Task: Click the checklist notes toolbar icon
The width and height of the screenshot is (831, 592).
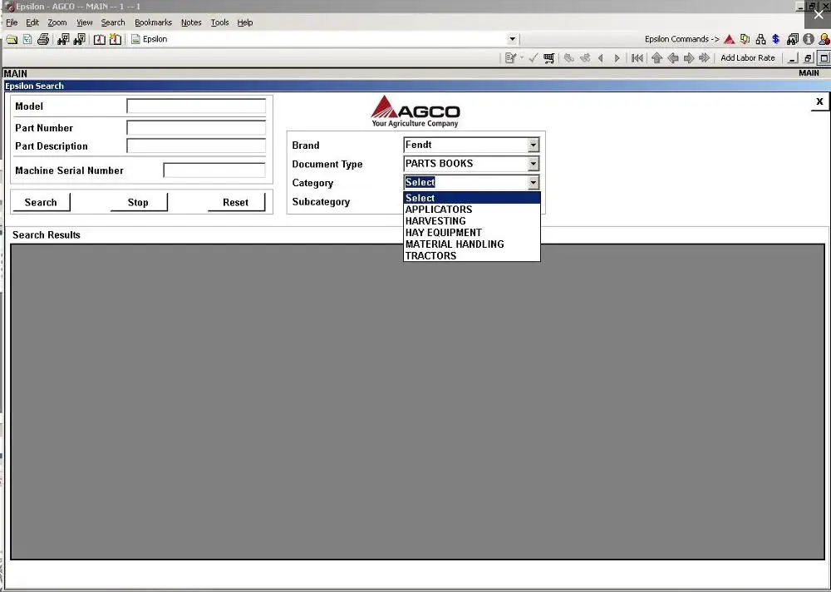Action: pyautogui.click(x=510, y=58)
